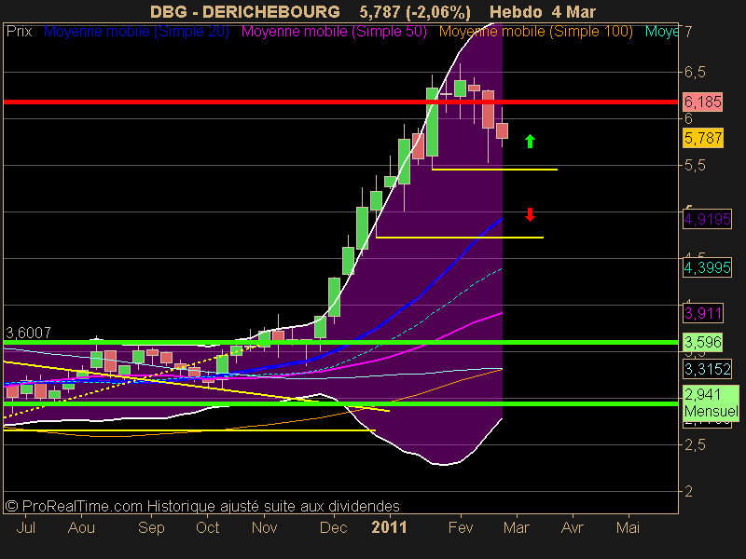This screenshot has width=746, height=559.
Task: Click the "Mai" label on the time axis
Action: click(628, 527)
